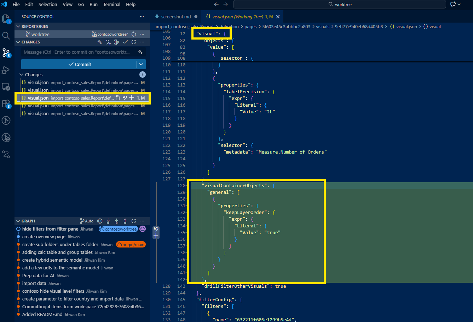The height and width of the screenshot is (322, 473).
Task: Discard changes on highlighted visual.json row
Action: coord(125,98)
